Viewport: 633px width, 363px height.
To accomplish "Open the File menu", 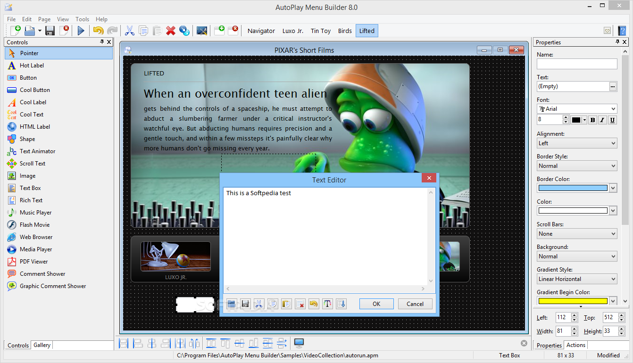I will (11, 19).
